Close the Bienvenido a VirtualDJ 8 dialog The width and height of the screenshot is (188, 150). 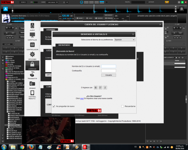point(133,34)
